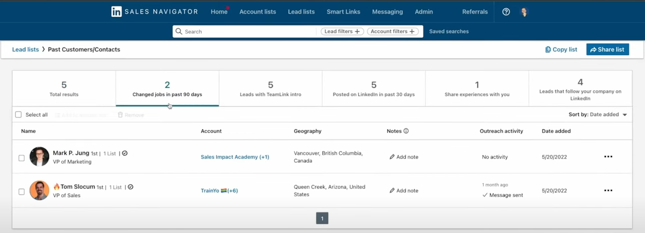Click the Copy list icon
645x233 pixels.
(548, 50)
